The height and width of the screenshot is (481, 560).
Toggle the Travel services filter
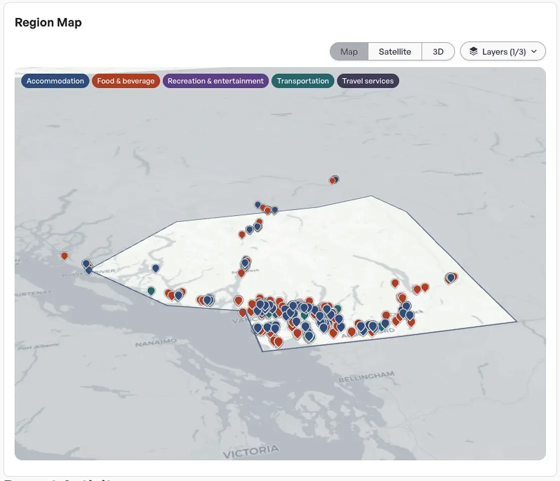pyautogui.click(x=368, y=81)
